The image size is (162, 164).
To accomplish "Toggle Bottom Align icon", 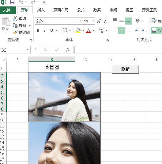I will tap(128, 21).
